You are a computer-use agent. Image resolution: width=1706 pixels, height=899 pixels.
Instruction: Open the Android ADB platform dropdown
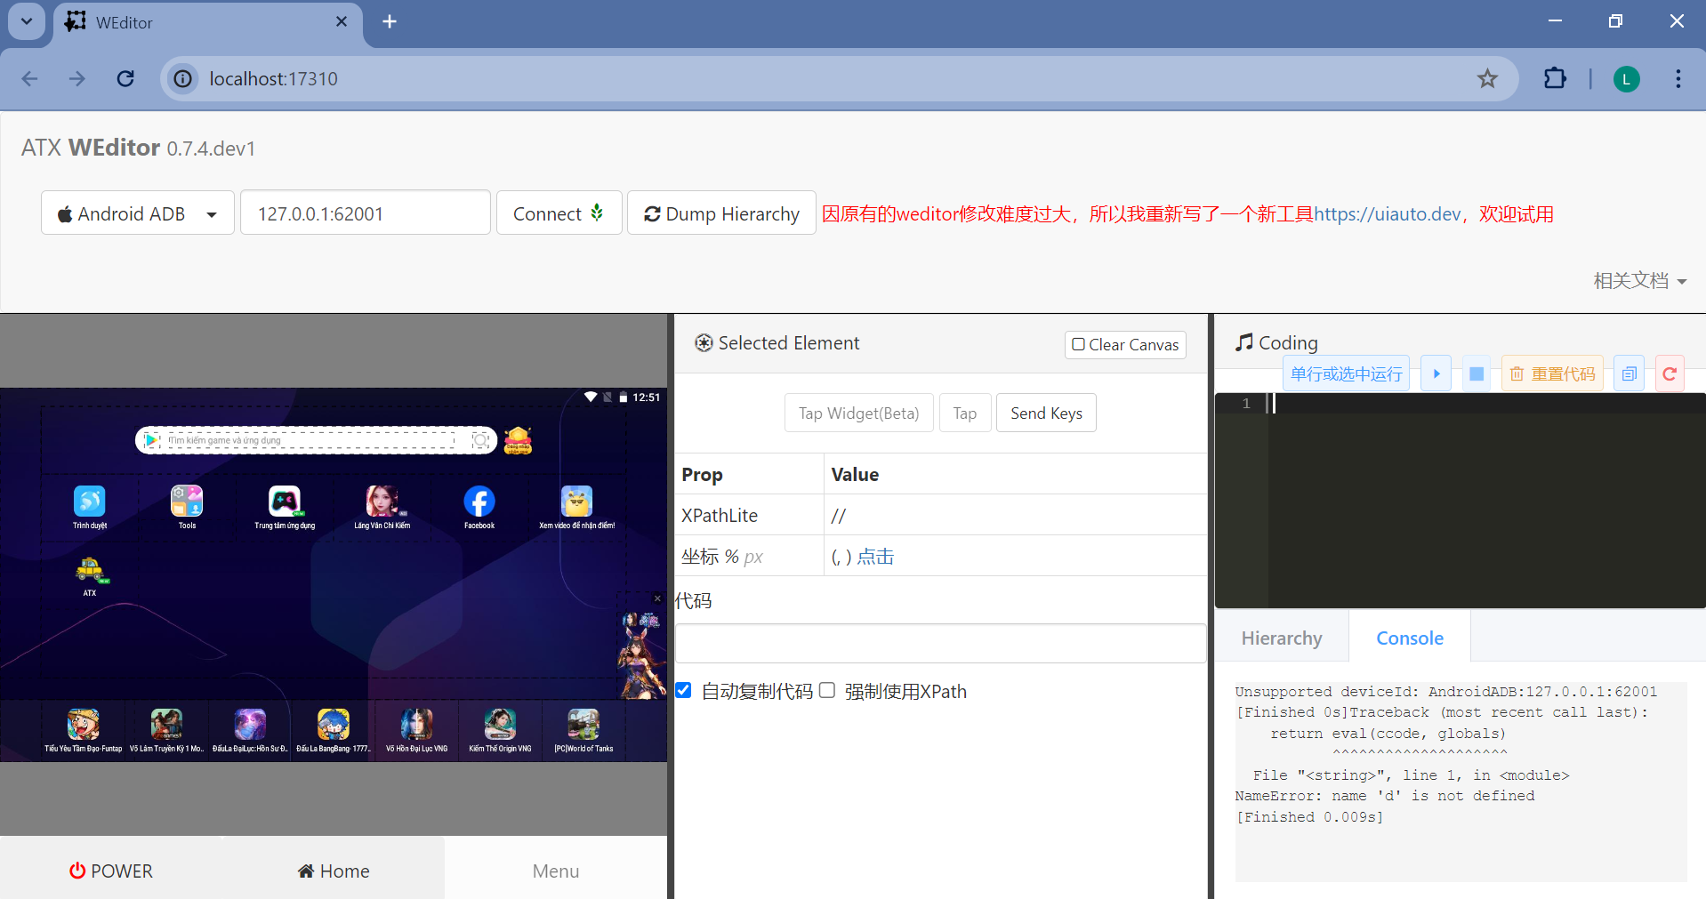click(138, 213)
